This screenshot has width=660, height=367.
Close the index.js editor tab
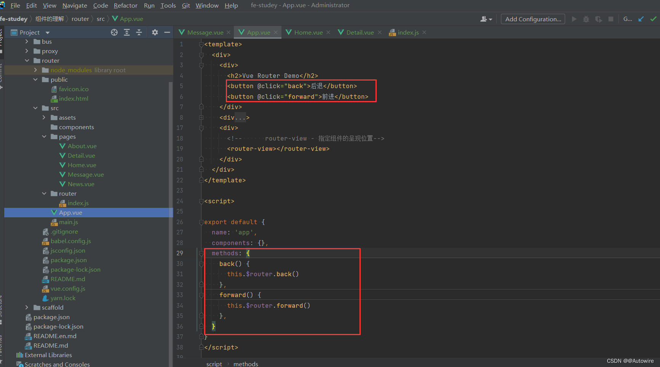click(x=424, y=33)
